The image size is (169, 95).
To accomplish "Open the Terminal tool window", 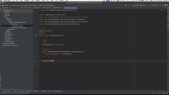I will tap(29, 91).
